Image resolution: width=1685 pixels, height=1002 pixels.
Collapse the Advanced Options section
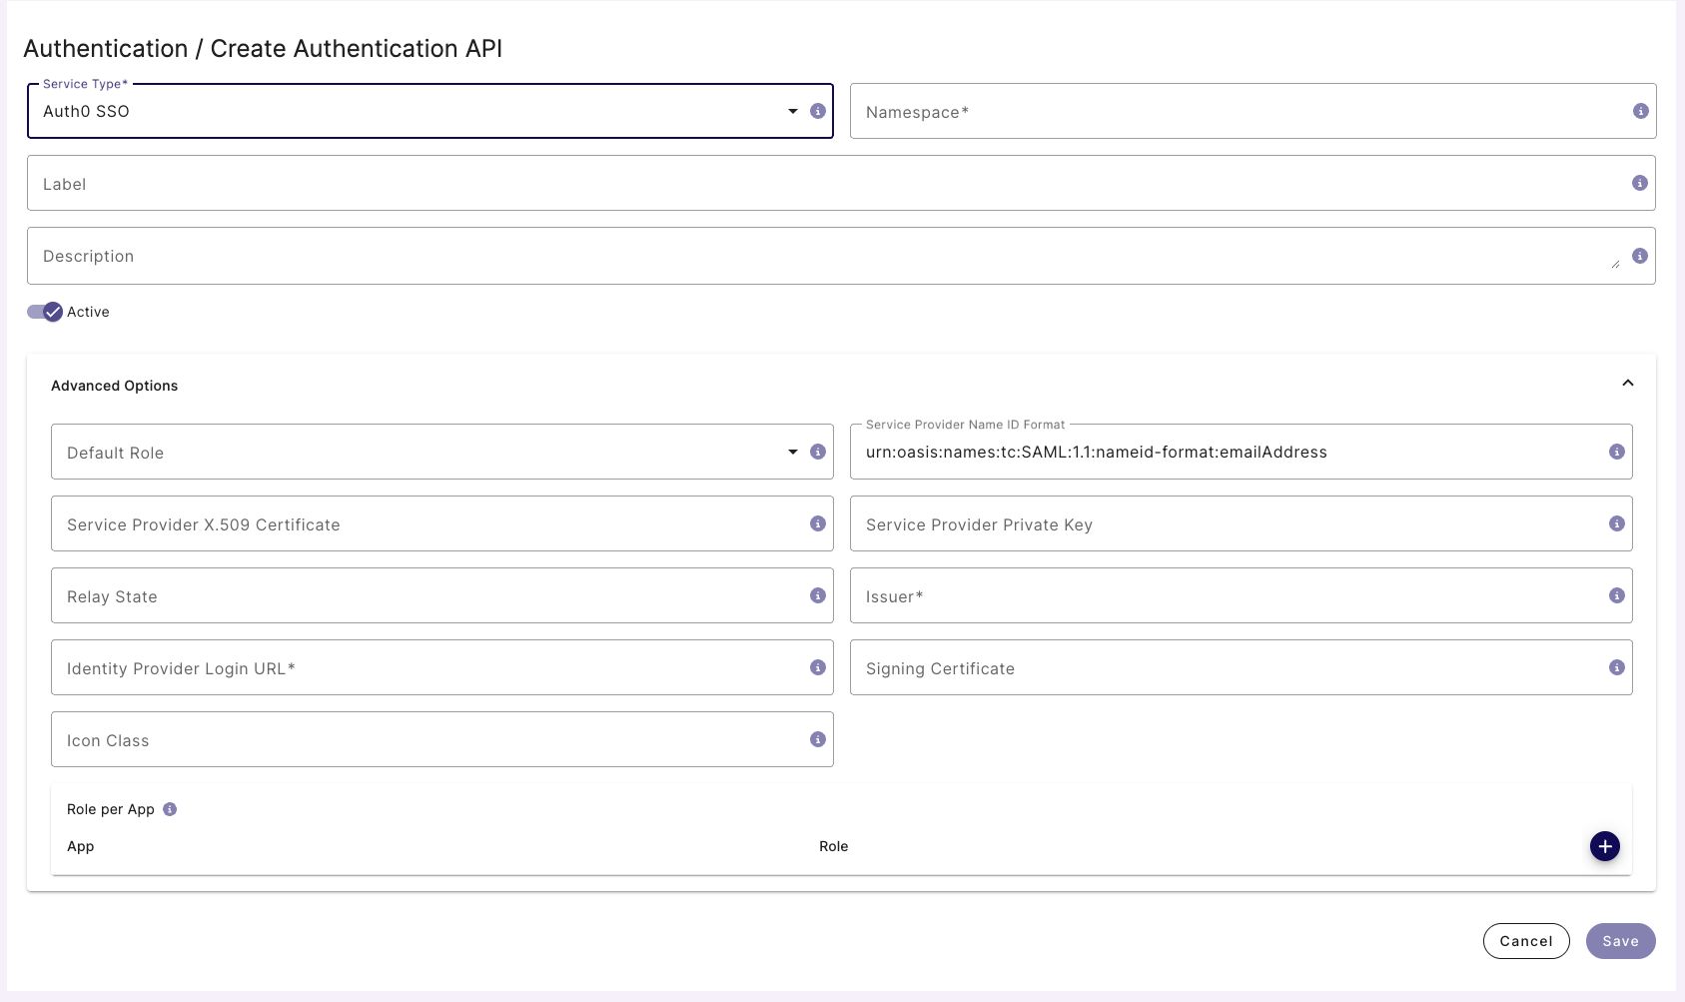point(1628,382)
